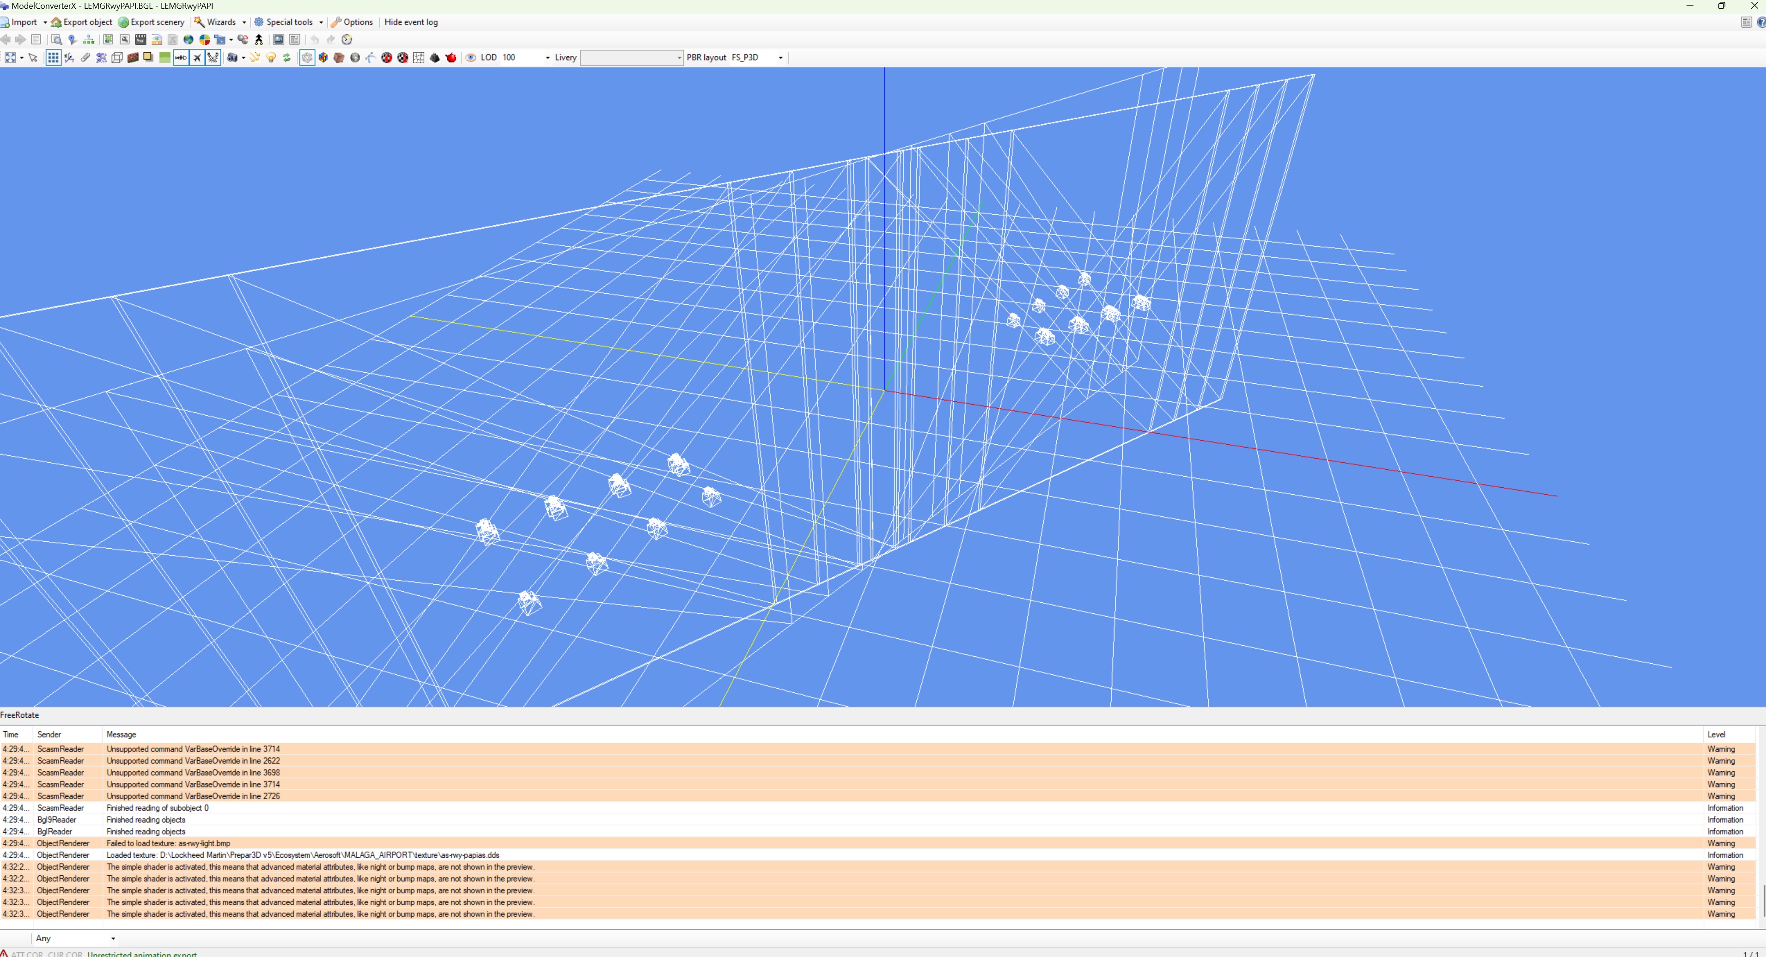The height and width of the screenshot is (957, 1766).
Task: Click the brown textured cube render mode
Action: (x=339, y=58)
